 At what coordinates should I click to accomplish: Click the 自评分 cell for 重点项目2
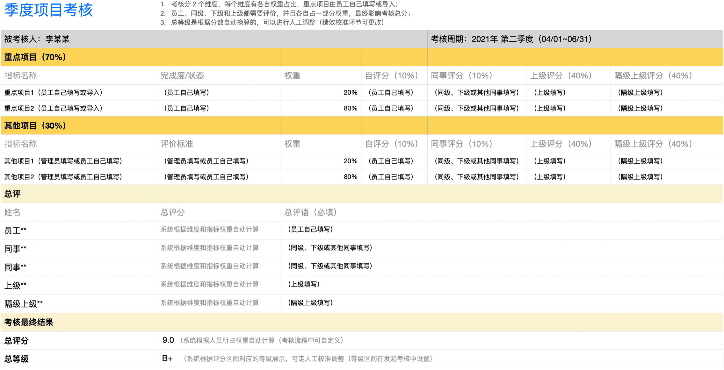394,108
